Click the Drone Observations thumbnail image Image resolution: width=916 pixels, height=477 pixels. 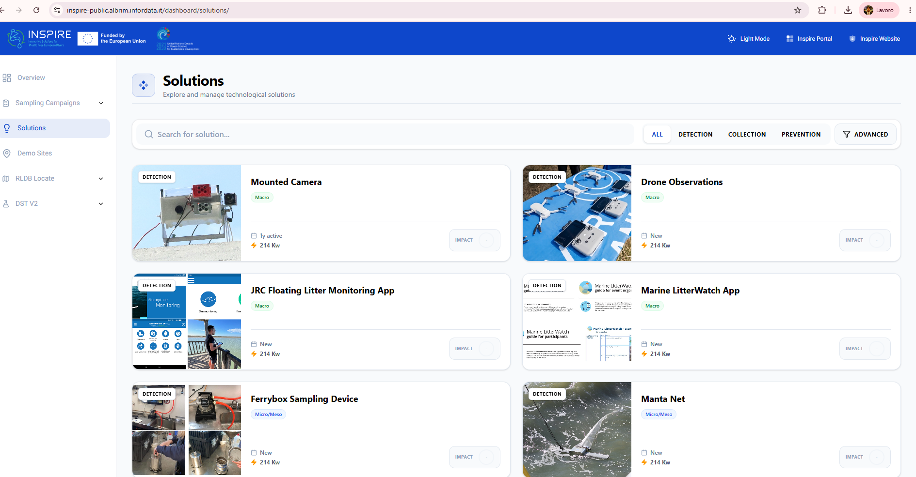[577, 213]
